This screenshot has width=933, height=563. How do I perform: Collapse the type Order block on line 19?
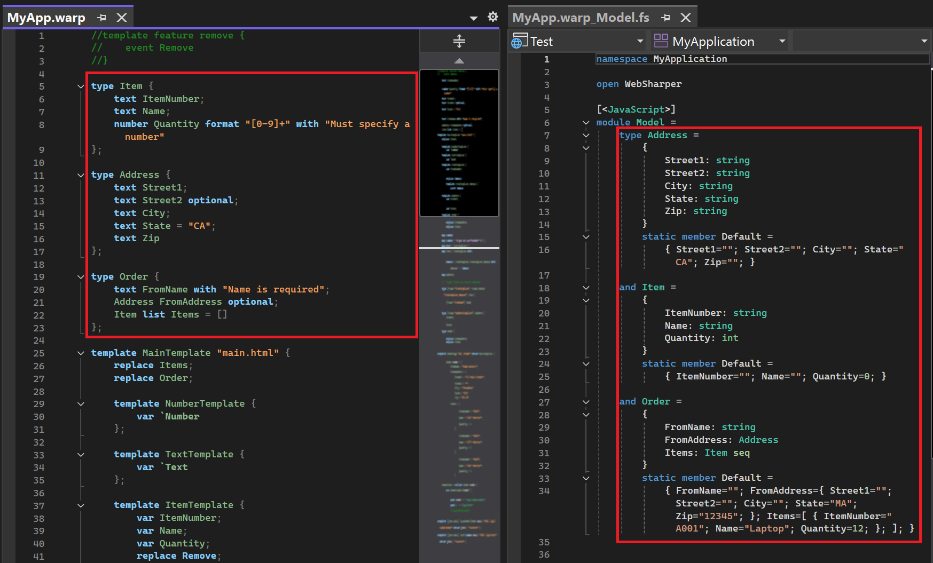tap(81, 276)
